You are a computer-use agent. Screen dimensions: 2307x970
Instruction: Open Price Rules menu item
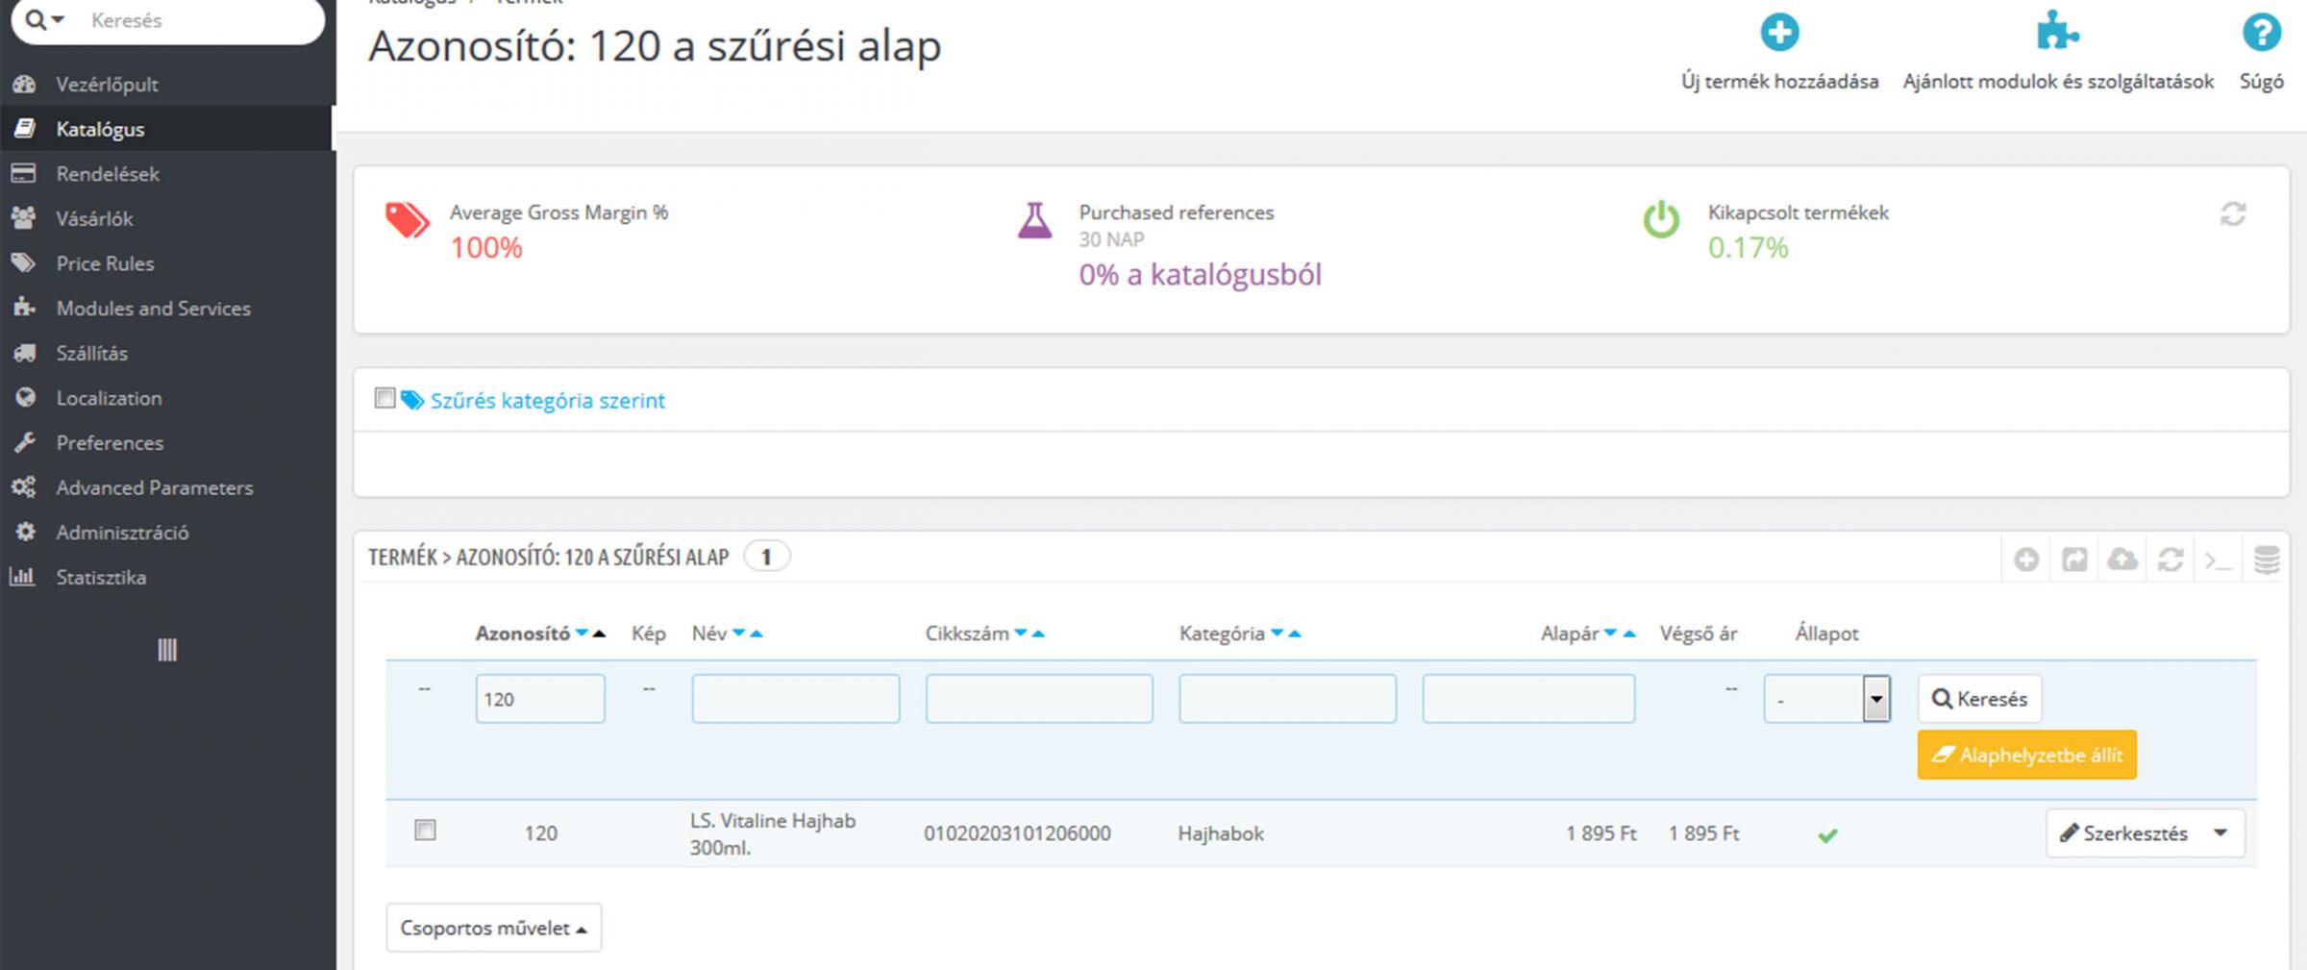[105, 263]
